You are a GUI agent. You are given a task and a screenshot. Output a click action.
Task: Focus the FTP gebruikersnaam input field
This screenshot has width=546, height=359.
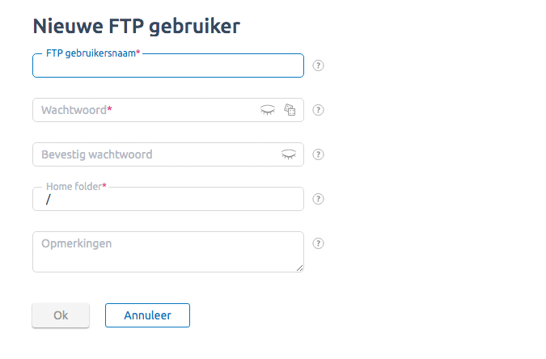coord(168,65)
